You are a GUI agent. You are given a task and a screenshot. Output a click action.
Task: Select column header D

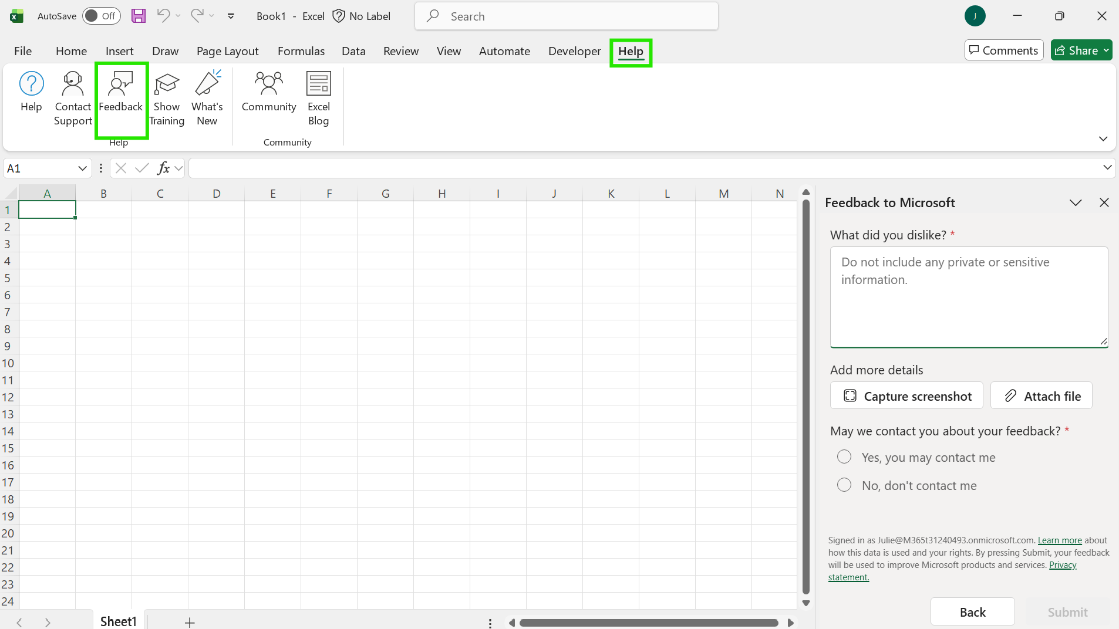pyautogui.click(x=216, y=194)
